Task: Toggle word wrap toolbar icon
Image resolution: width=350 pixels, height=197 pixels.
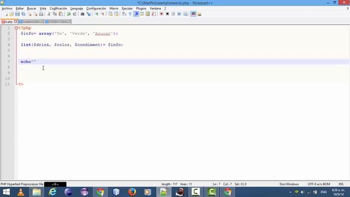Action: coord(124,14)
